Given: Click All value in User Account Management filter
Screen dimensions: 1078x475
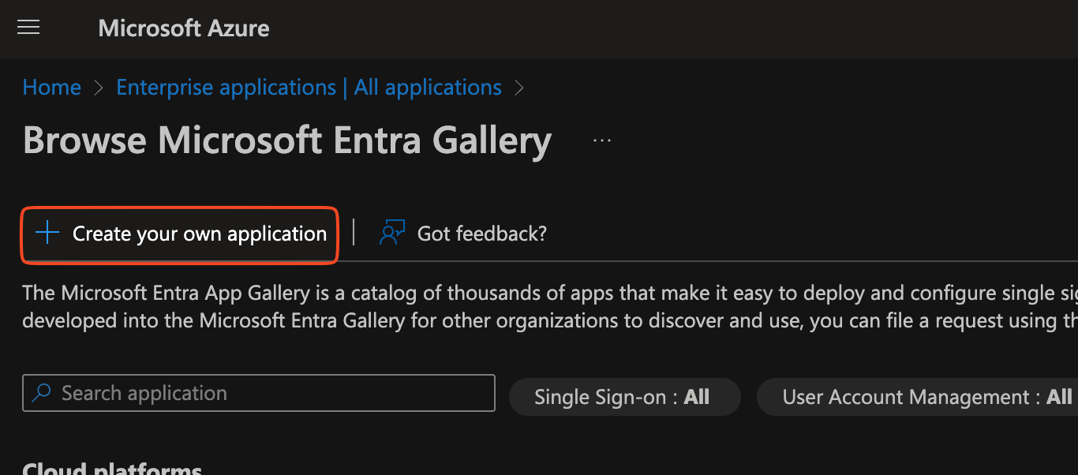Looking at the screenshot, I should click(1059, 397).
